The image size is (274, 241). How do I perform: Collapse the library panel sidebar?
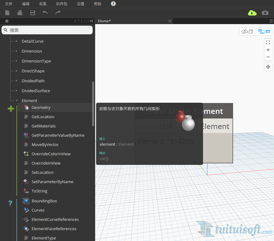point(91,21)
